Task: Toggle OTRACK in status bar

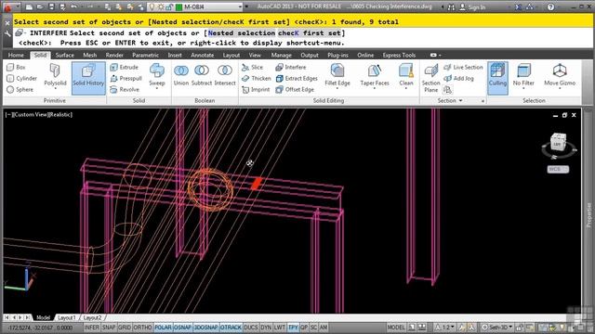Action: click(x=231, y=328)
